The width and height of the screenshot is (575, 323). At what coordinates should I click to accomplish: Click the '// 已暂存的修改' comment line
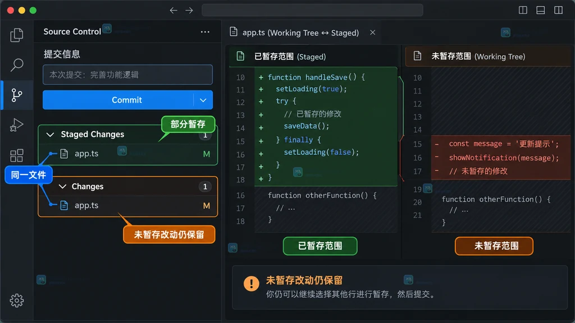pos(312,114)
